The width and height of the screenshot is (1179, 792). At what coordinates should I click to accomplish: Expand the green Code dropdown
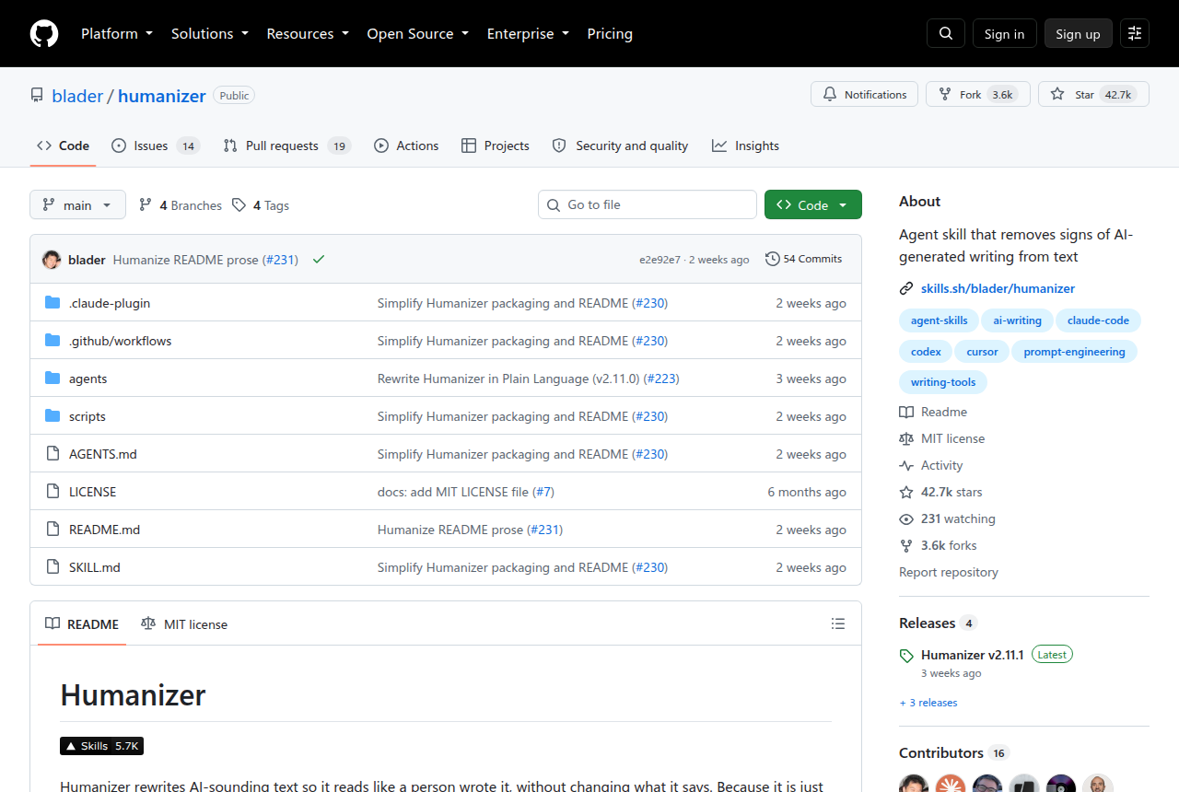pyautogui.click(x=813, y=205)
